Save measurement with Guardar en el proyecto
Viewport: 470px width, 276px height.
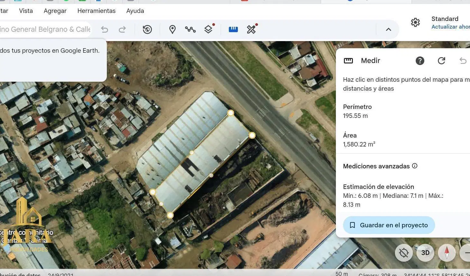[x=389, y=225]
